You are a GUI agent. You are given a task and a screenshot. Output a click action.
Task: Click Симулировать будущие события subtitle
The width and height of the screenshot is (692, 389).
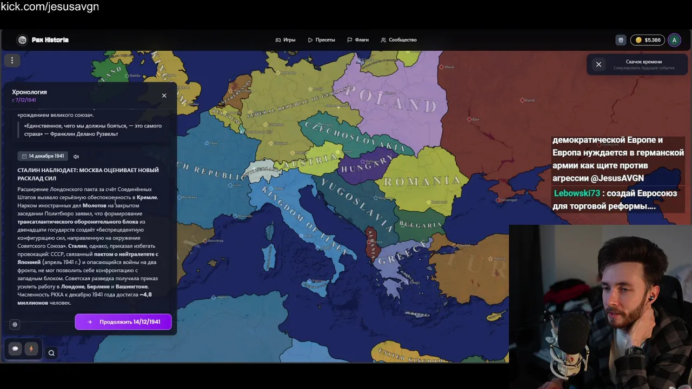coord(643,68)
